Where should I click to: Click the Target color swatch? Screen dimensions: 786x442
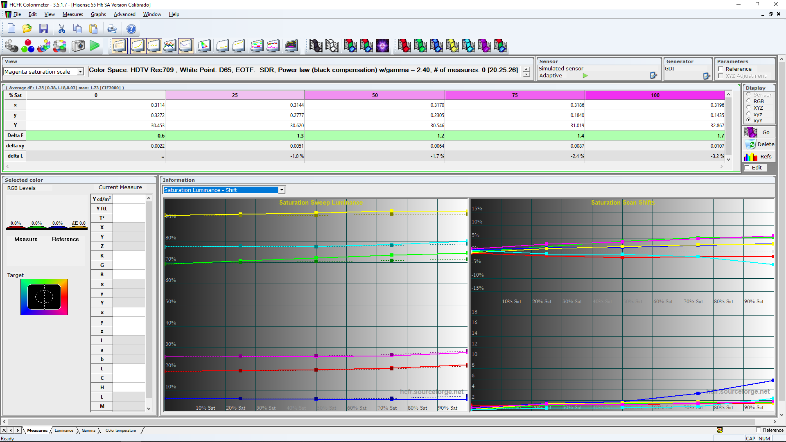(x=44, y=297)
